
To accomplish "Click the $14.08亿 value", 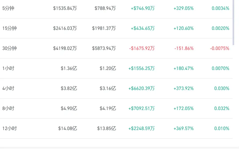I will click(x=68, y=128).
